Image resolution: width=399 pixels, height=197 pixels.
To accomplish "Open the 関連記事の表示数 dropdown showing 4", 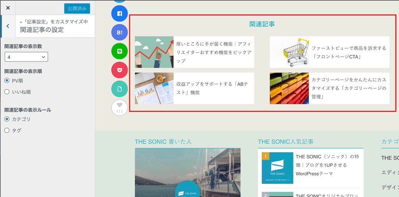I will coord(26,57).
